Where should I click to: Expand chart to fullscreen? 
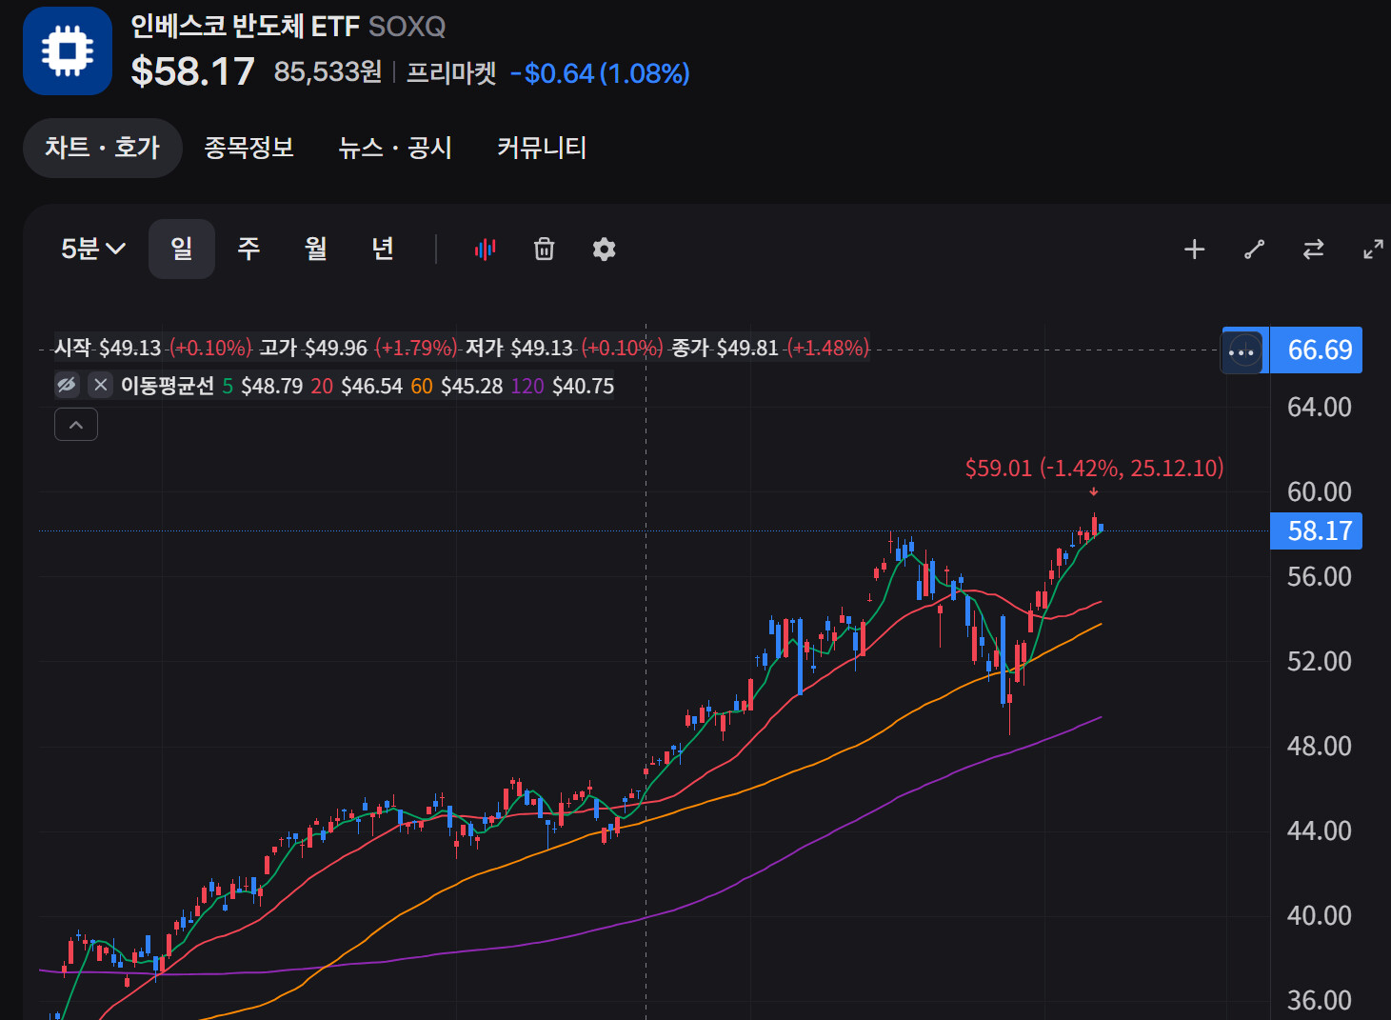click(x=1373, y=250)
